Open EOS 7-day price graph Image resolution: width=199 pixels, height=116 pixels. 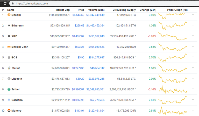(173, 57)
